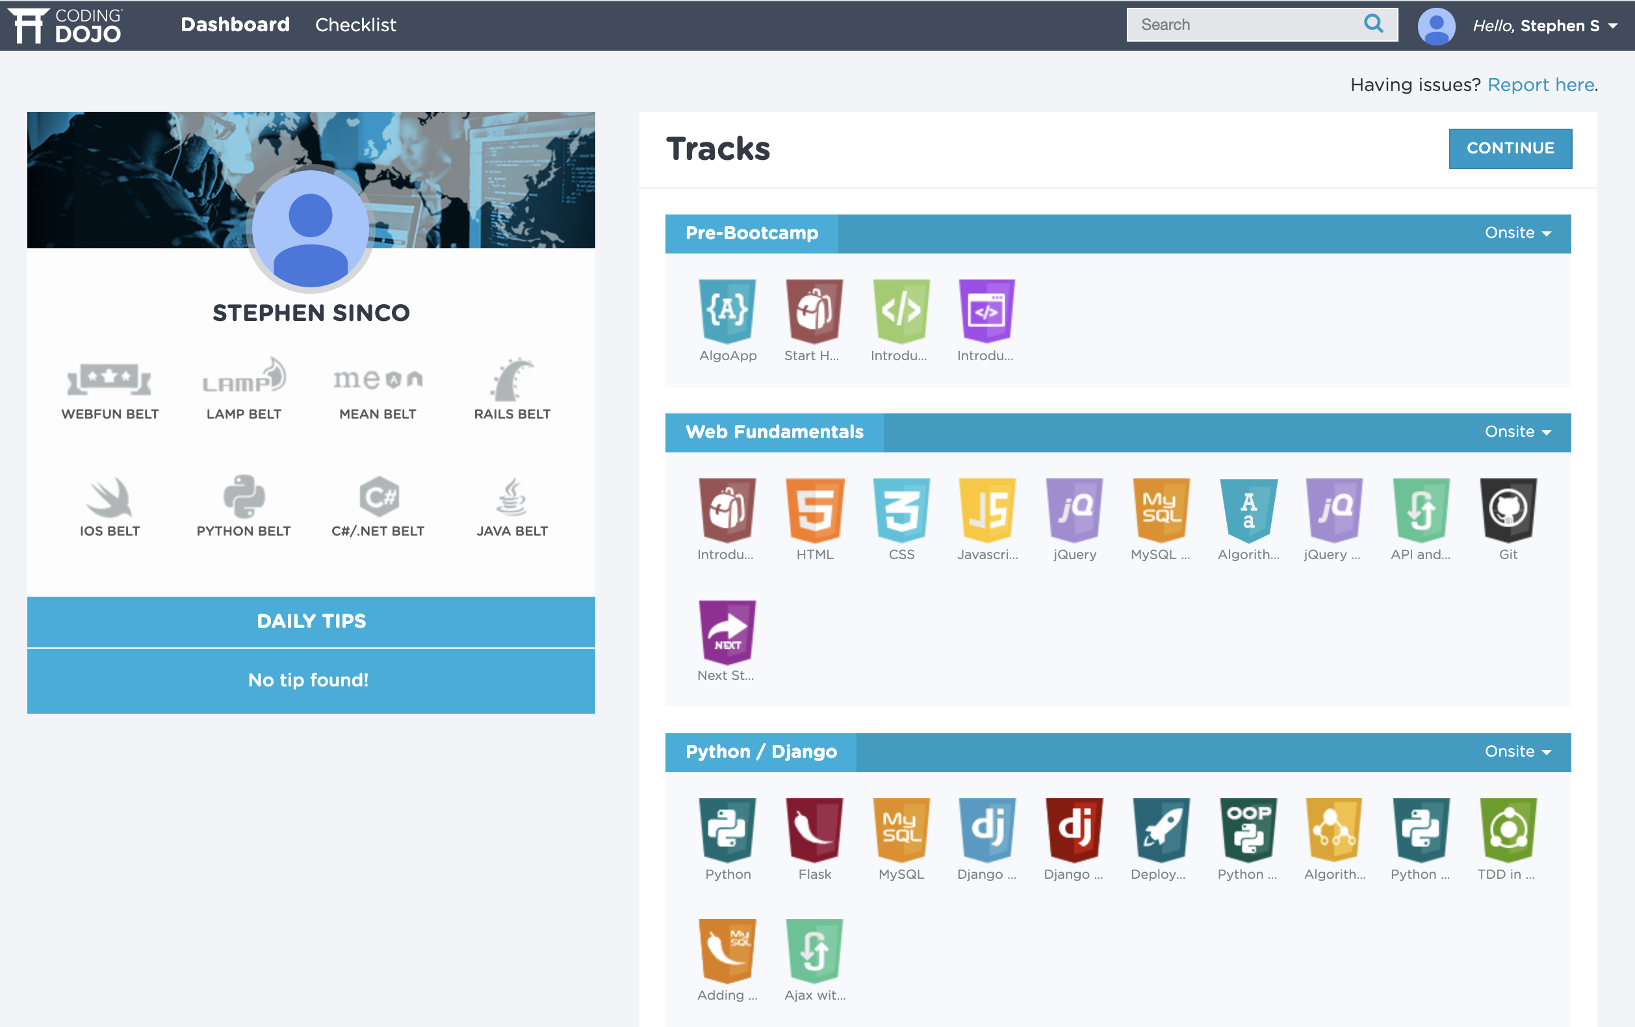Select the Web Fundamentals track tab
The image size is (1635, 1027).
pyautogui.click(x=774, y=432)
